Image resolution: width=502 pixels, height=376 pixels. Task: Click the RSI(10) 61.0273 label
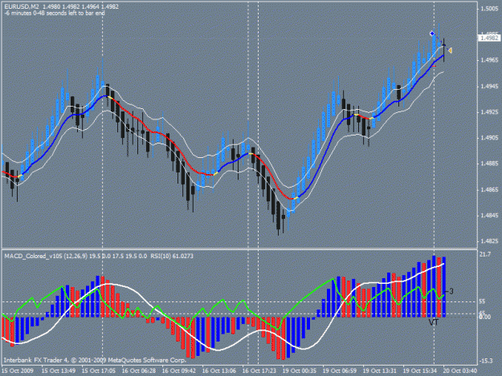point(171,256)
